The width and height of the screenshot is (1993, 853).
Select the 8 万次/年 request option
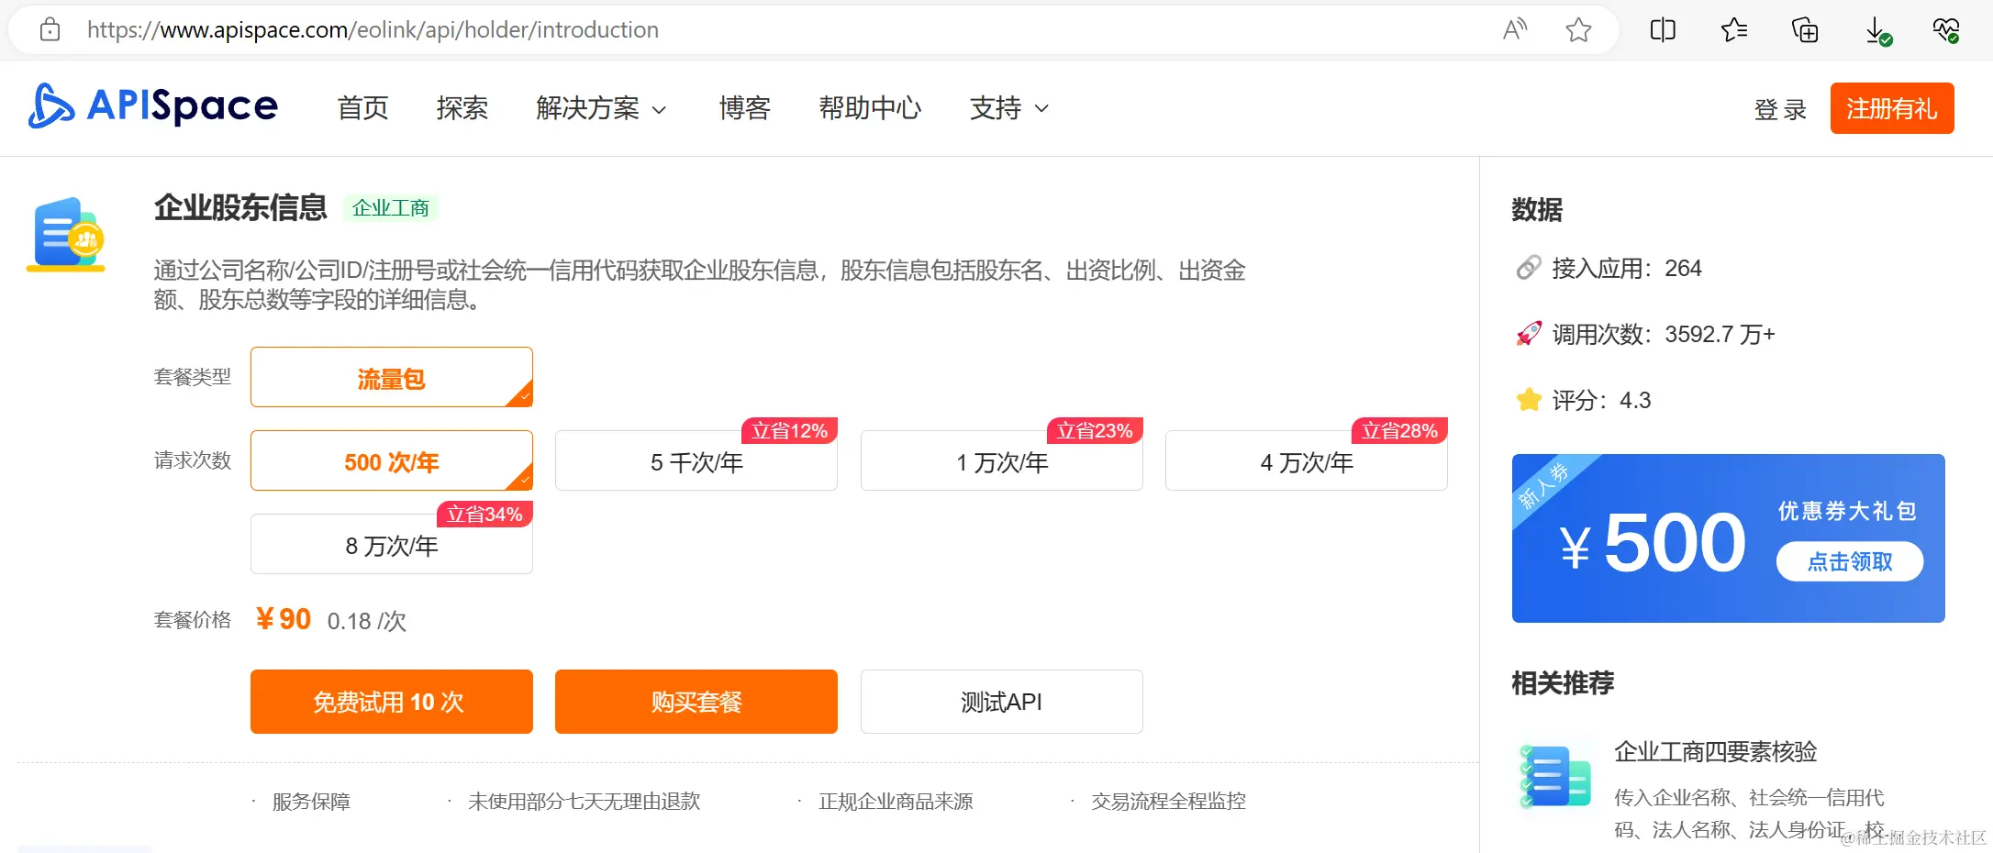(392, 544)
